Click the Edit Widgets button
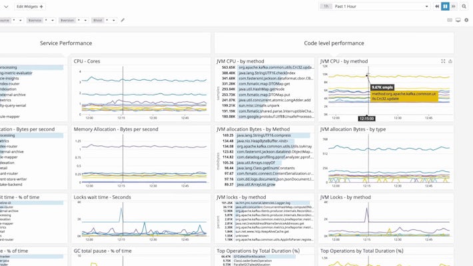The width and height of the screenshot is (473, 266). coord(29,7)
